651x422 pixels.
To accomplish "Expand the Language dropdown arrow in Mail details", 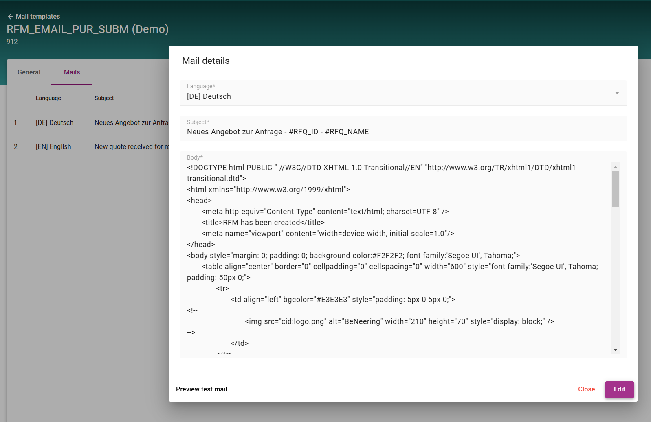I will pos(617,93).
